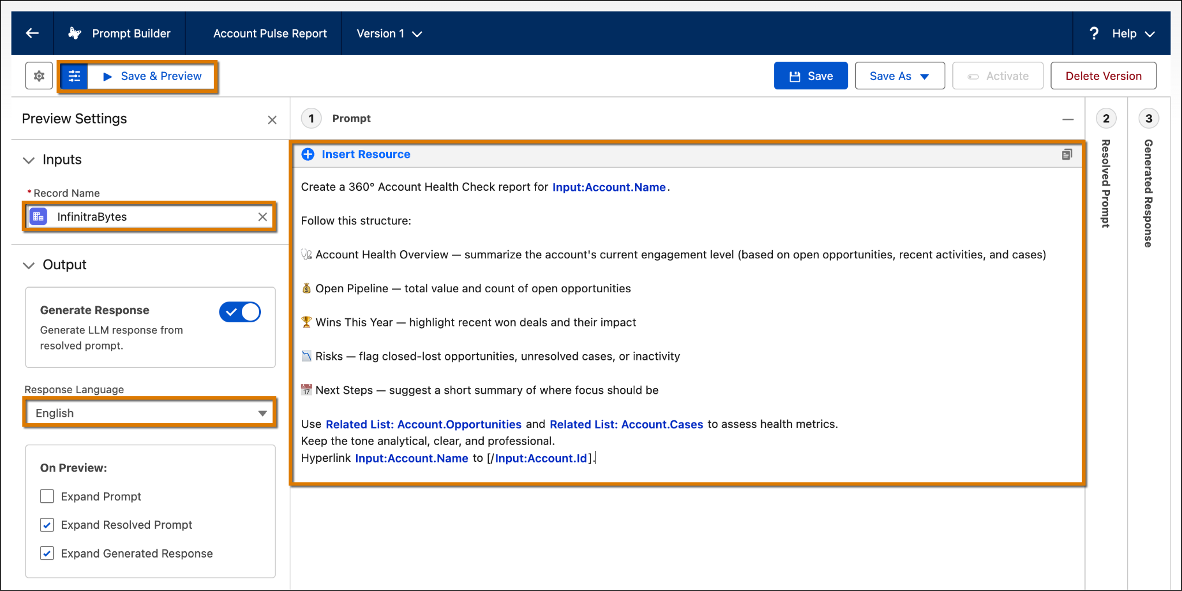Click the stethoscope emoji in the prompt
The height and width of the screenshot is (591, 1182).
[306, 254]
